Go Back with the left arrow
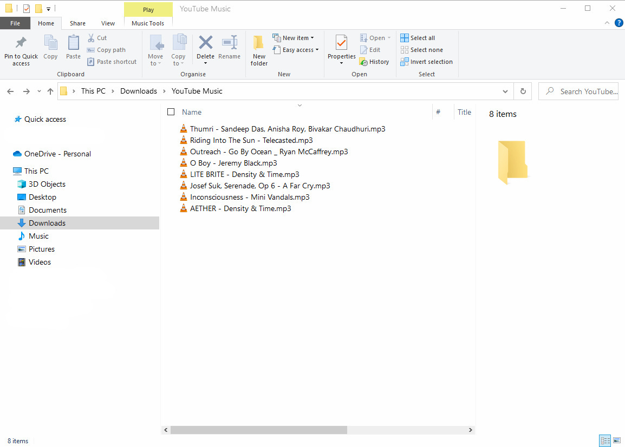This screenshot has width=625, height=447. 10,91
